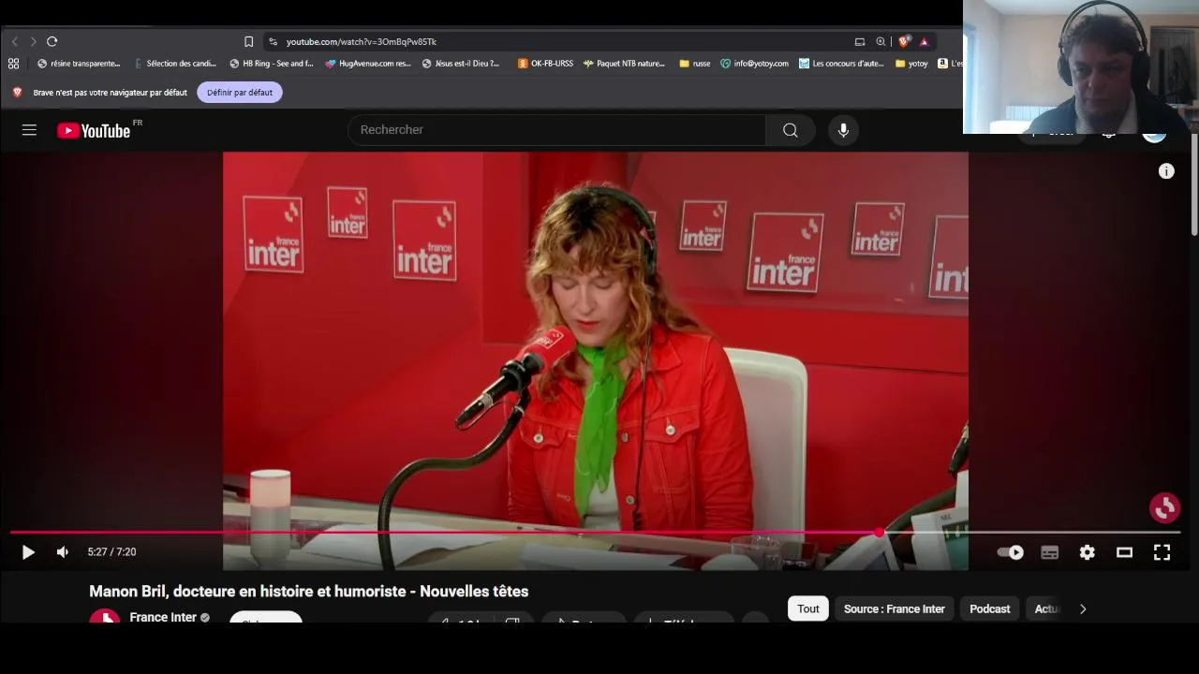Image resolution: width=1199 pixels, height=674 pixels.
Task: Click the cast/picture-in-picture icon in address bar
Action: 860,41
